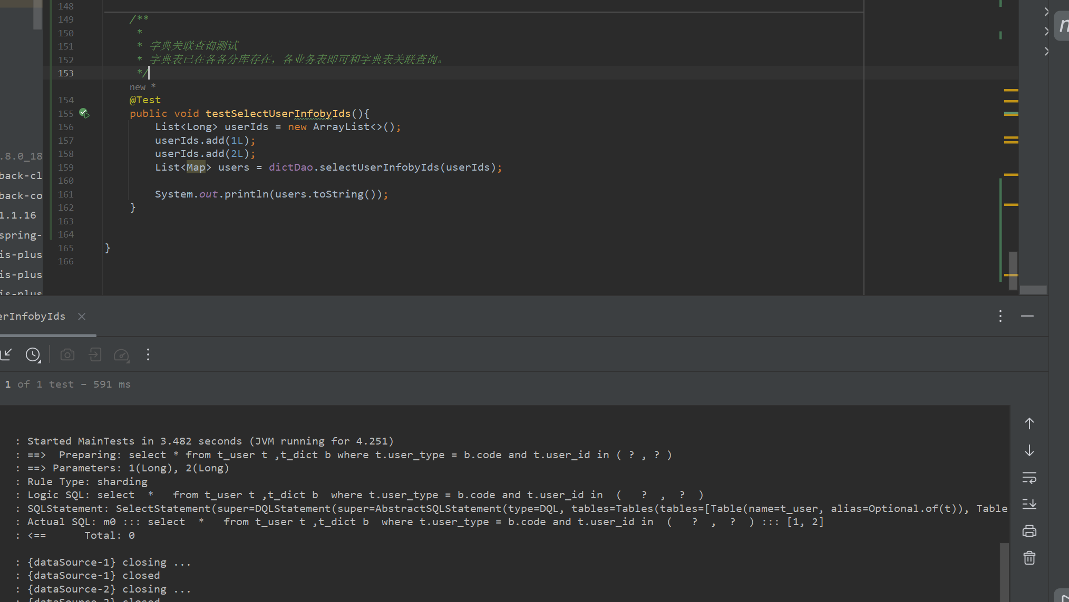
Task: Open the speedometer profiler icon
Action: (122, 355)
